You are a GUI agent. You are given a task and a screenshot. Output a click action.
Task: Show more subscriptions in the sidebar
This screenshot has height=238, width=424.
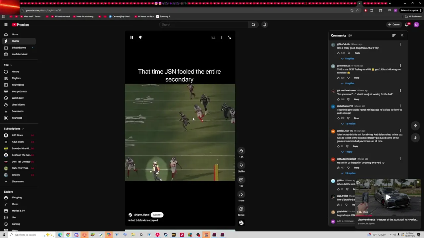19,181
